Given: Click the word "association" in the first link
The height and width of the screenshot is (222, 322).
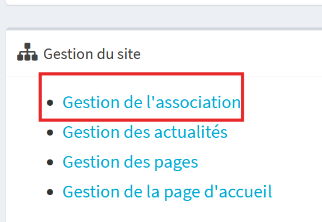Looking at the screenshot, I should point(198,102).
